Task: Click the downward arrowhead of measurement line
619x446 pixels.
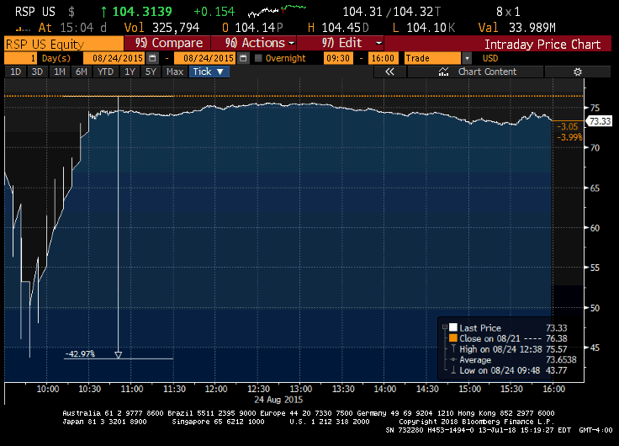Action: coord(118,355)
